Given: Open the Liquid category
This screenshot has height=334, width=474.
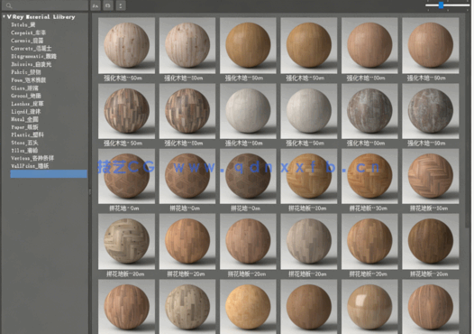Looking at the screenshot, I should click(x=26, y=111).
